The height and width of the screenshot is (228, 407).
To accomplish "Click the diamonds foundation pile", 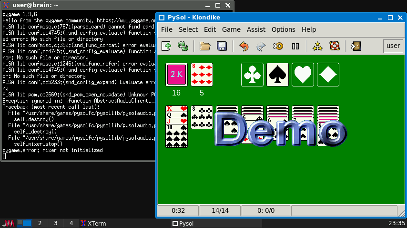I will 328,75.
